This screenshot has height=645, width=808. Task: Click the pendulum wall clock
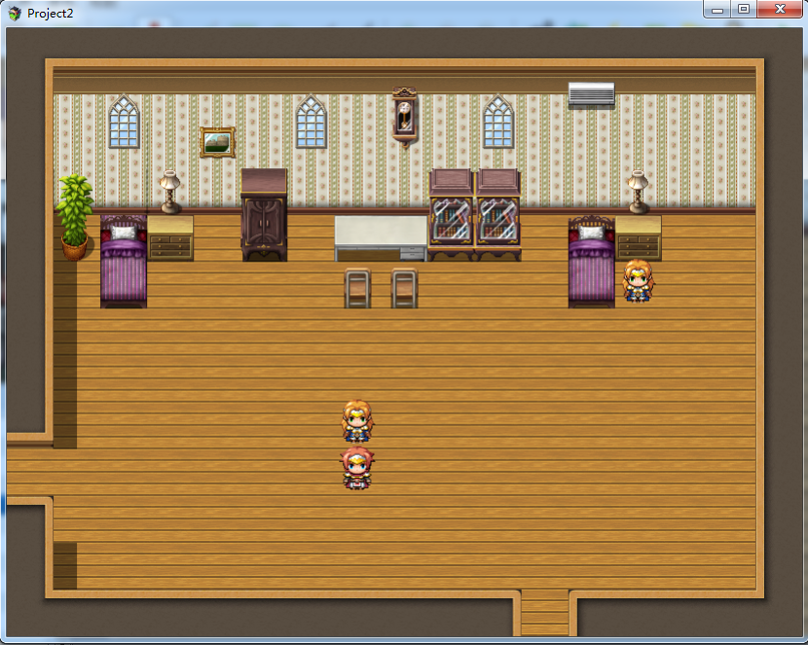[405, 117]
